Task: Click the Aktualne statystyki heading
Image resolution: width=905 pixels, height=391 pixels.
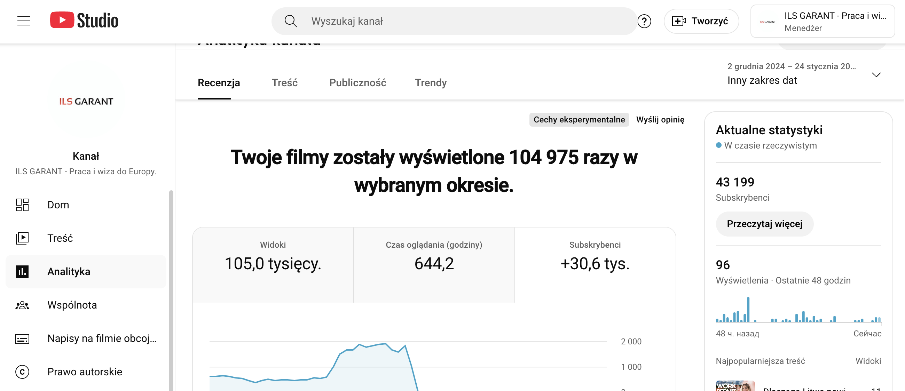Action: [769, 130]
